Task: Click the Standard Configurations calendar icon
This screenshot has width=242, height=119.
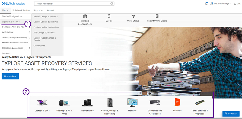Action: click(x=85, y=16)
